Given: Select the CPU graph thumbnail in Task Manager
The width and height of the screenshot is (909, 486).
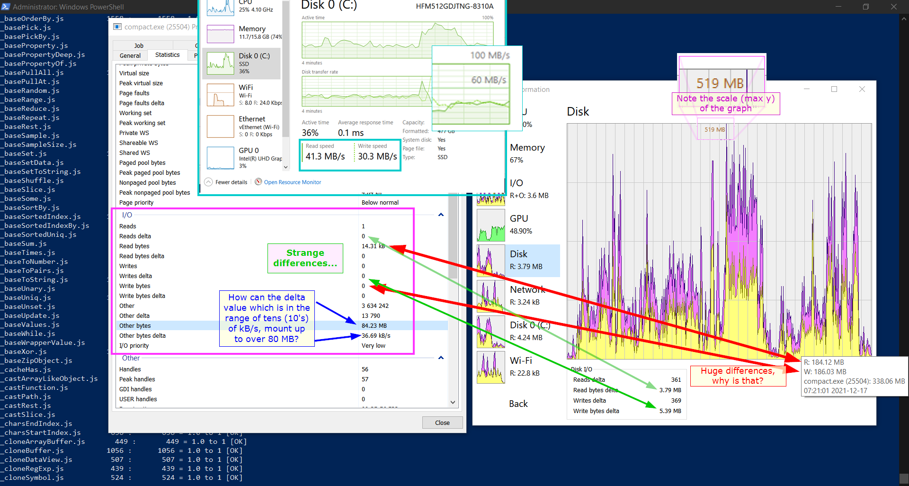Looking at the screenshot, I should (221, 7).
